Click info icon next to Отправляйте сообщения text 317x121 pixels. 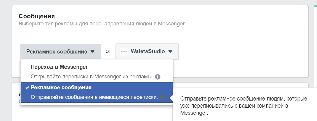pyautogui.click(x=162, y=97)
